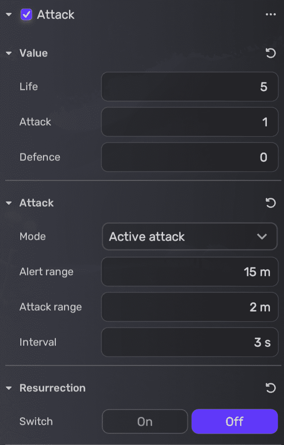
Task: Collapse the entire Attack component
Action: [8, 14]
